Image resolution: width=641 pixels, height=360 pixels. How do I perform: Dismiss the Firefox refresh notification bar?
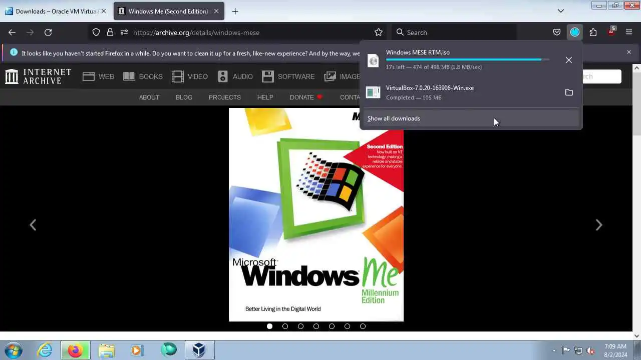(629, 52)
